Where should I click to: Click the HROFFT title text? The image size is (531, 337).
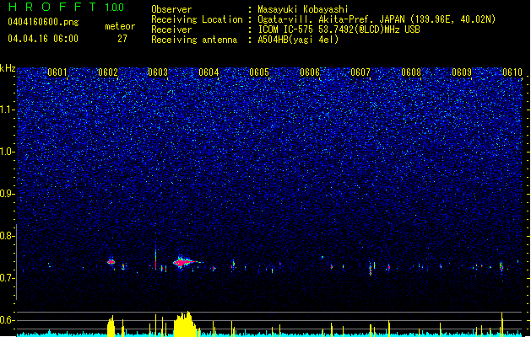[52, 7]
